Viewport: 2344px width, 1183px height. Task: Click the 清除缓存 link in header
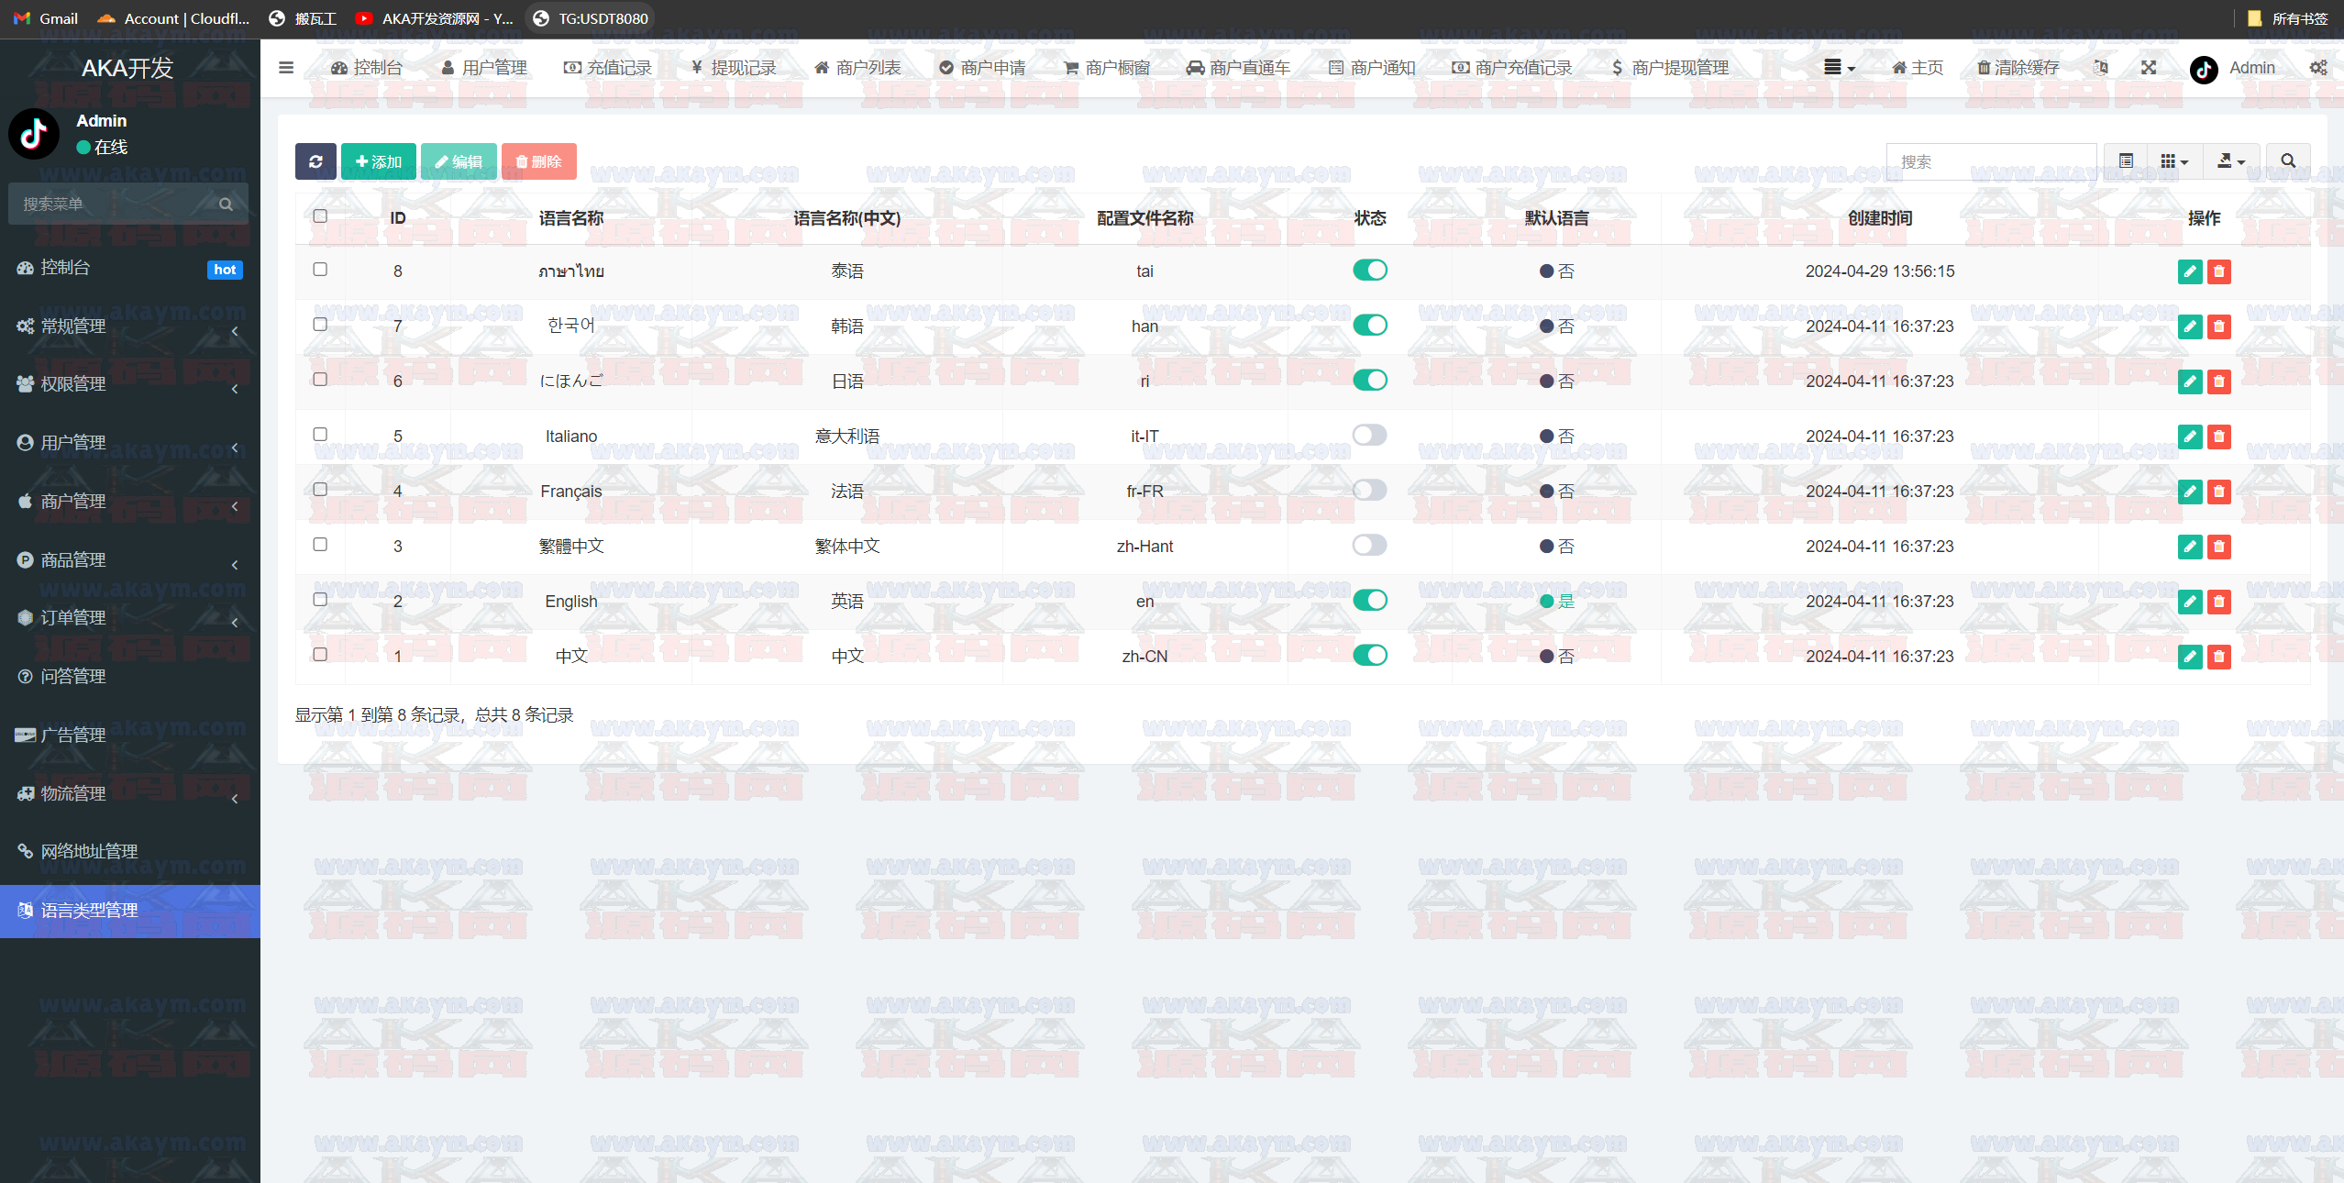pyautogui.click(x=2017, y=68)
